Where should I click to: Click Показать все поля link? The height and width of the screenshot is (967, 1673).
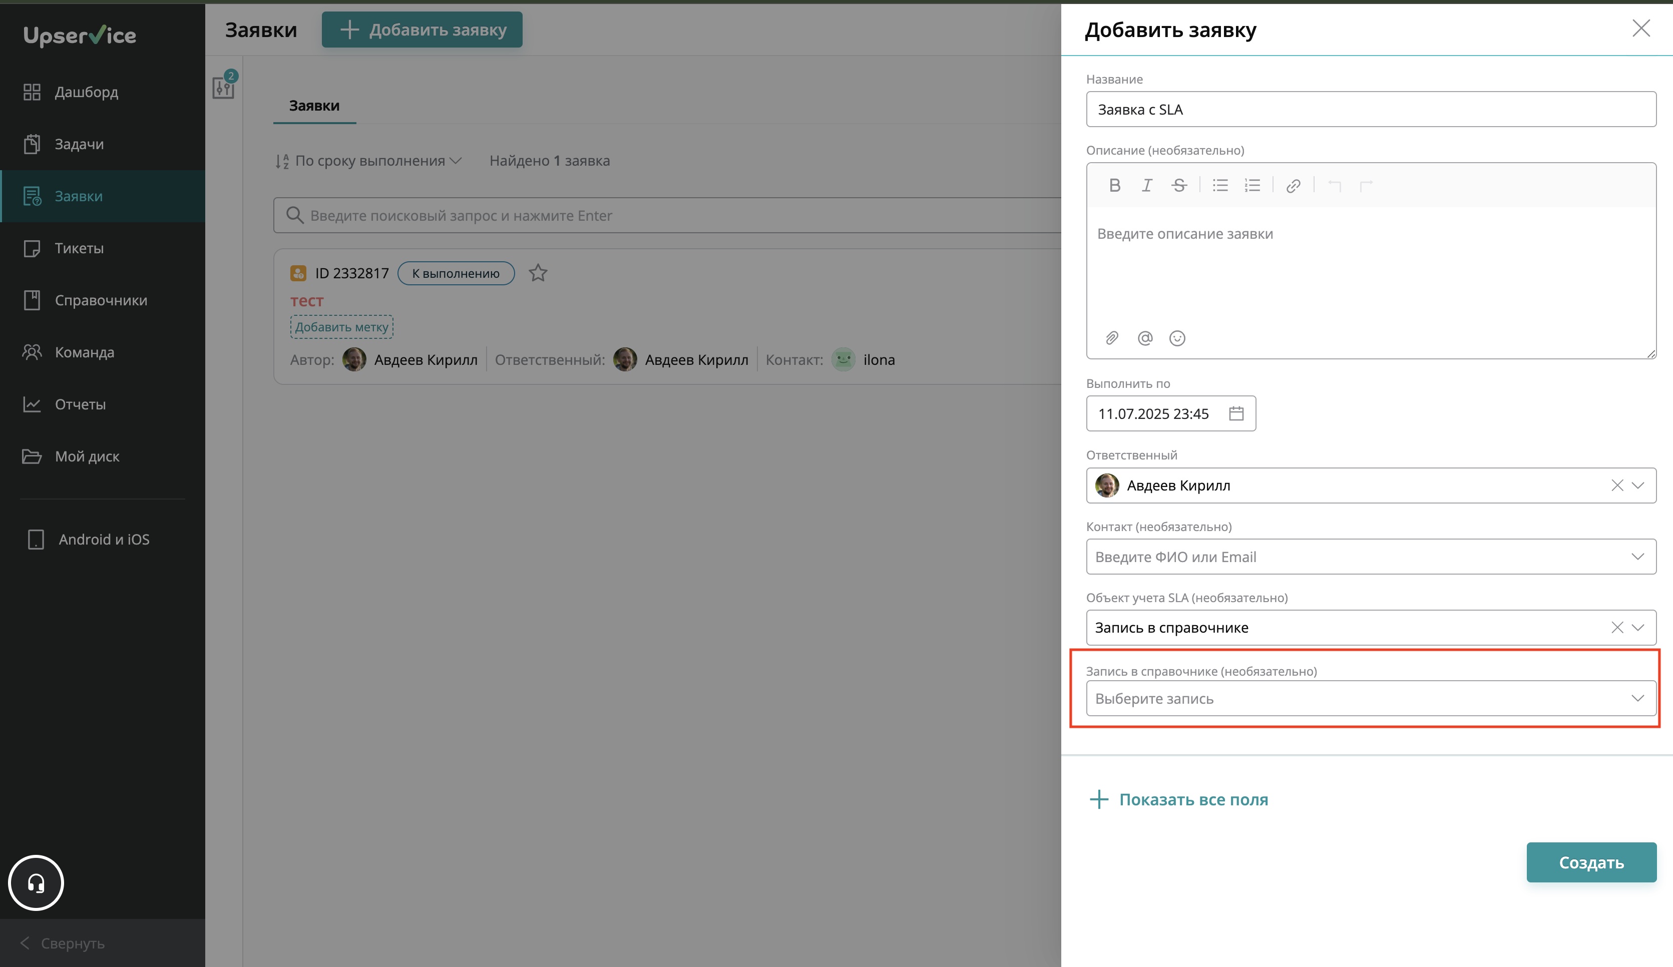tap(1193, 799)
